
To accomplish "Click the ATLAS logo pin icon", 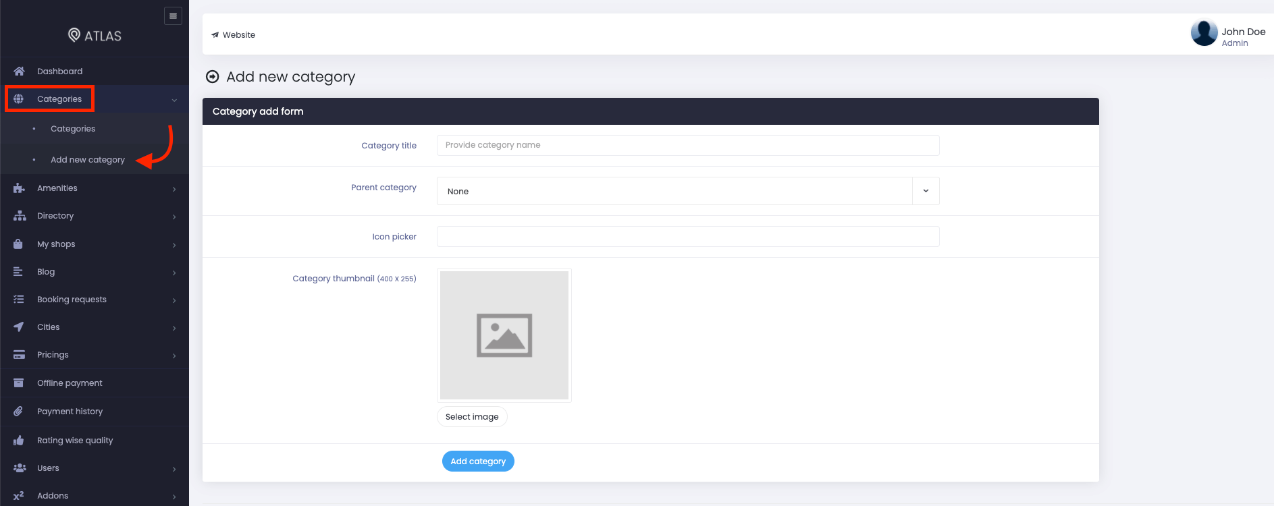I will pos(74,35).
